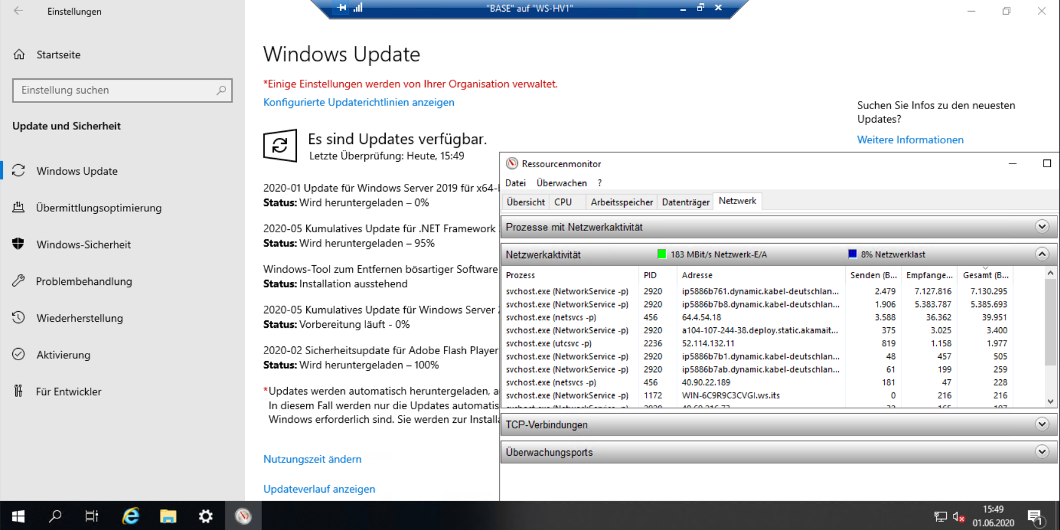
Task: Click the update refresh status icon
Action: tap(280, 146)
